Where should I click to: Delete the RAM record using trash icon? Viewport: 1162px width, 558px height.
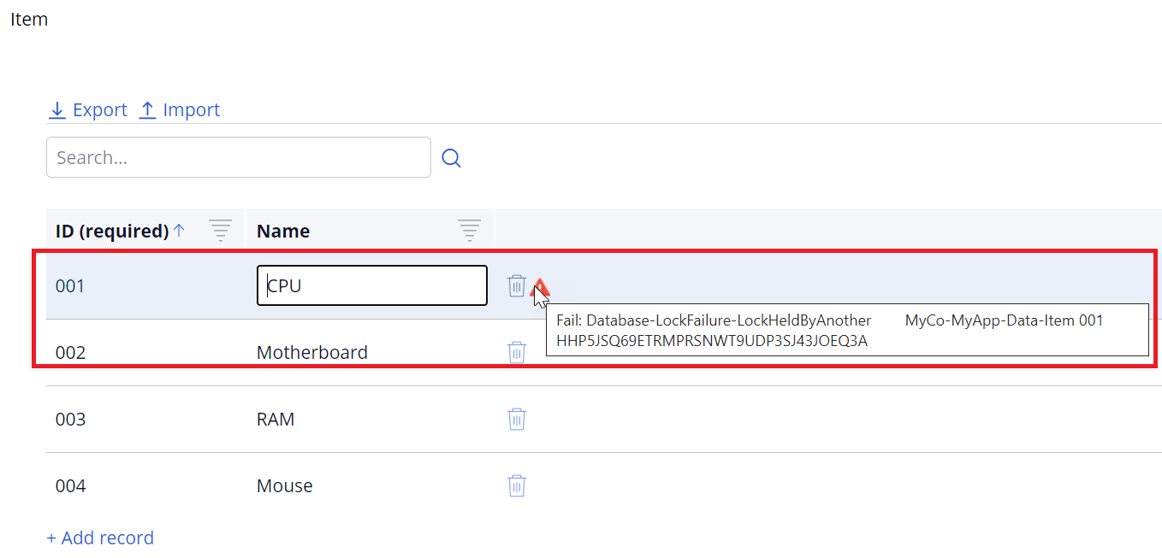point(517,419)
